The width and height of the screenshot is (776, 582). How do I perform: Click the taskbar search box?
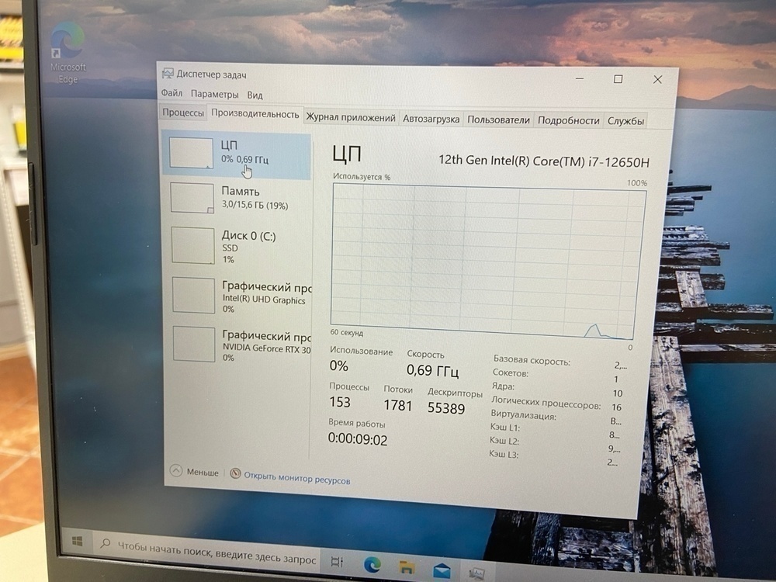[205, 551]
